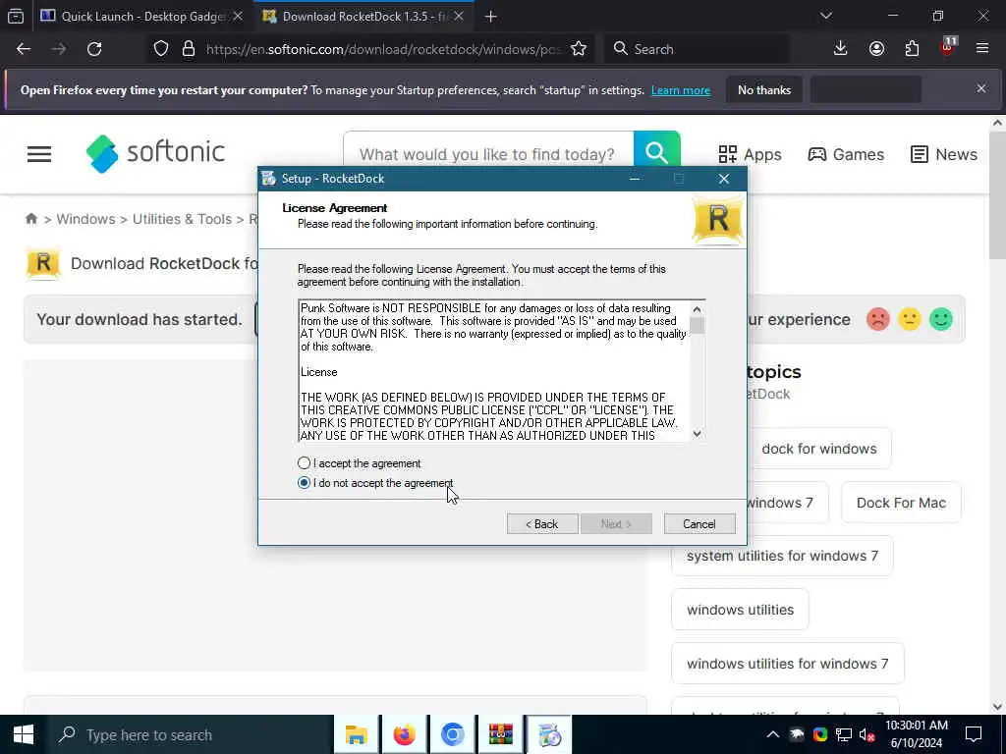Viewport: 1006px width, 754px height.
Task: Open Games section on Softonic
Action: [846, 154]
